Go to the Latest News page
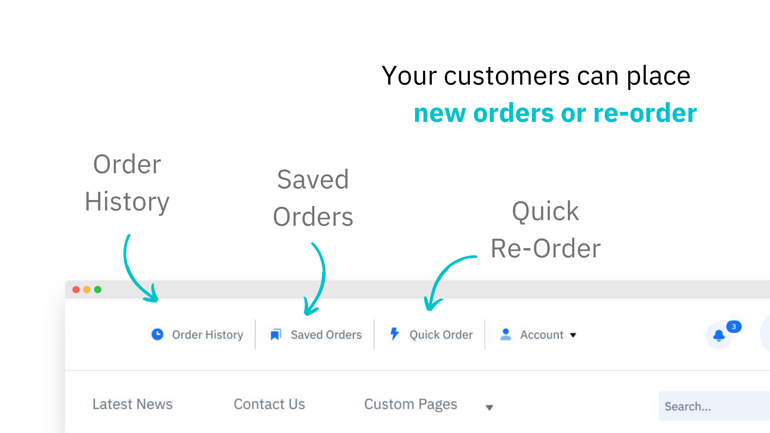The image size is (770, 433). coord(132,404)
